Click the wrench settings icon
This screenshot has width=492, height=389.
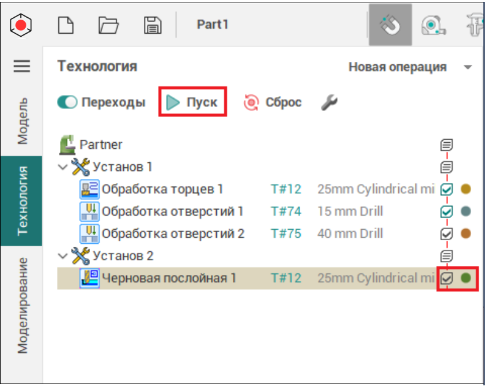click(329, 102)
